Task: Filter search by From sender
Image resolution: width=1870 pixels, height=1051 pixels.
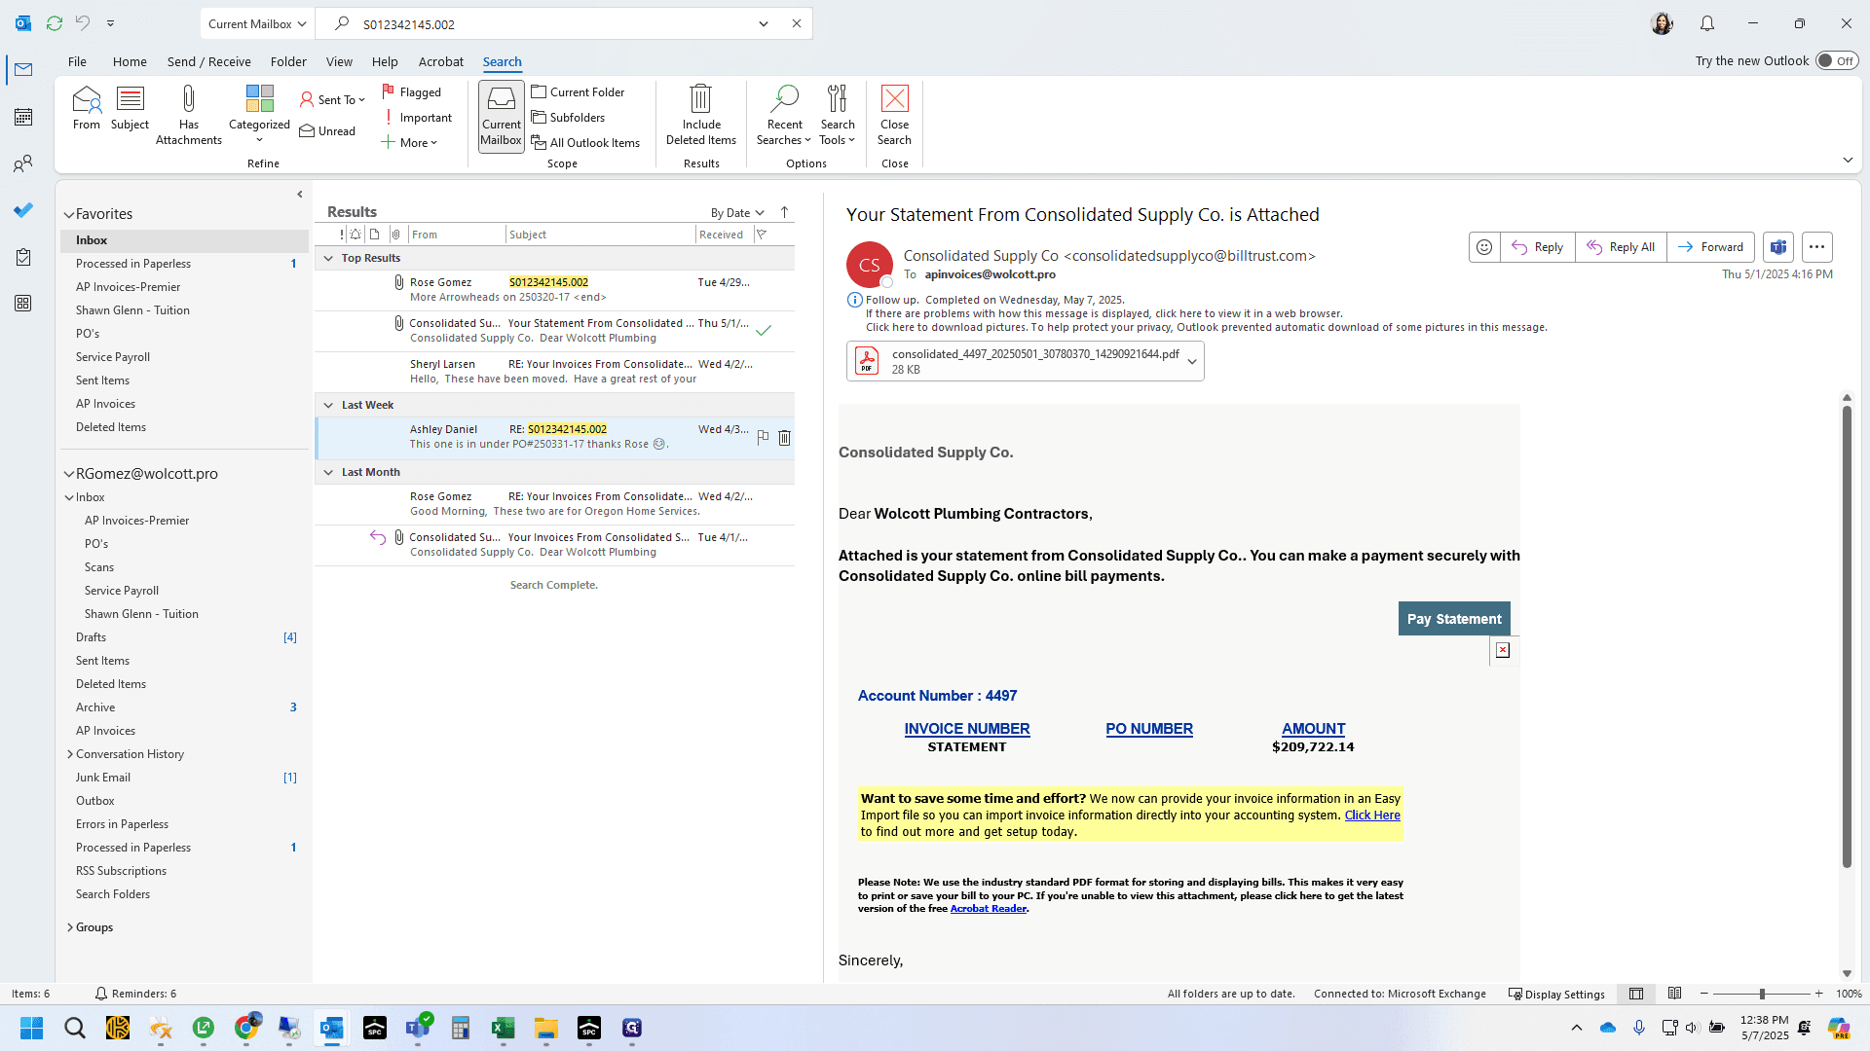Action: [x=86, y=108]
